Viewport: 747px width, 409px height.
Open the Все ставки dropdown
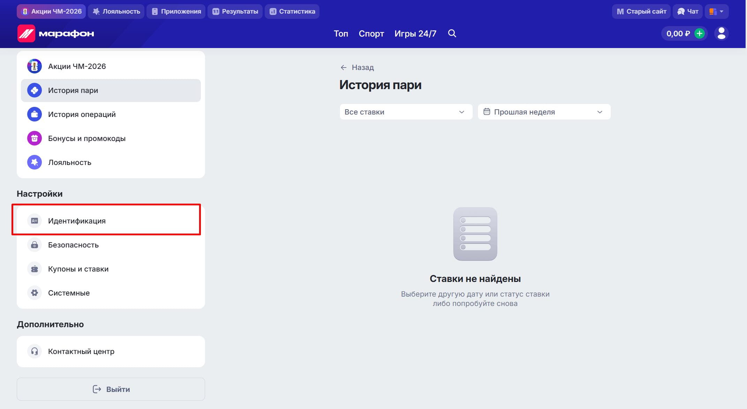(406, 112)
